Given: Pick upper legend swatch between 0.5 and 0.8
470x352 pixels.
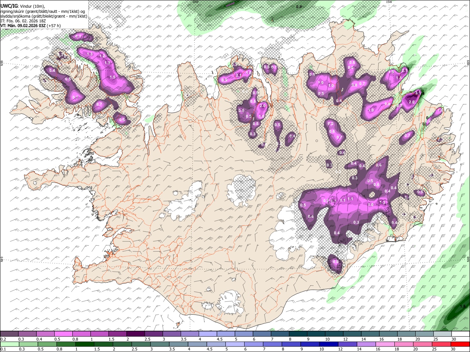Looking at the screenshot, I should [64, 334].
